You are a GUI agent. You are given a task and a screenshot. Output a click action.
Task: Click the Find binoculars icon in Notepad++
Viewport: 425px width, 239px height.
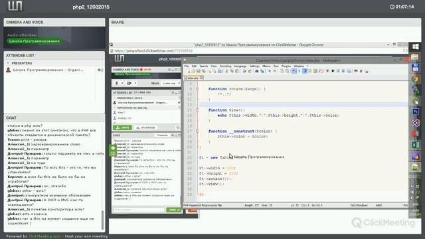pyautogui.click(x=257, y=71)
